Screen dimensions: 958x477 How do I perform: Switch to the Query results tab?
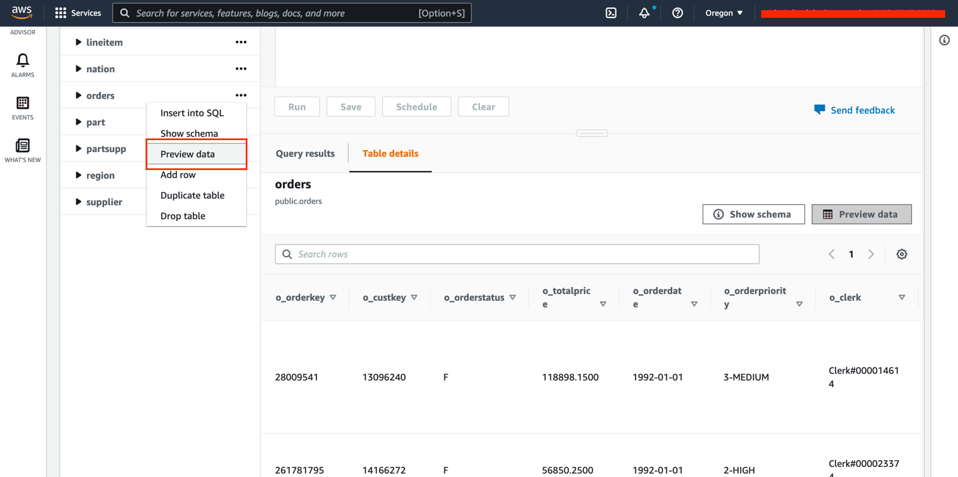coord(305,153)
